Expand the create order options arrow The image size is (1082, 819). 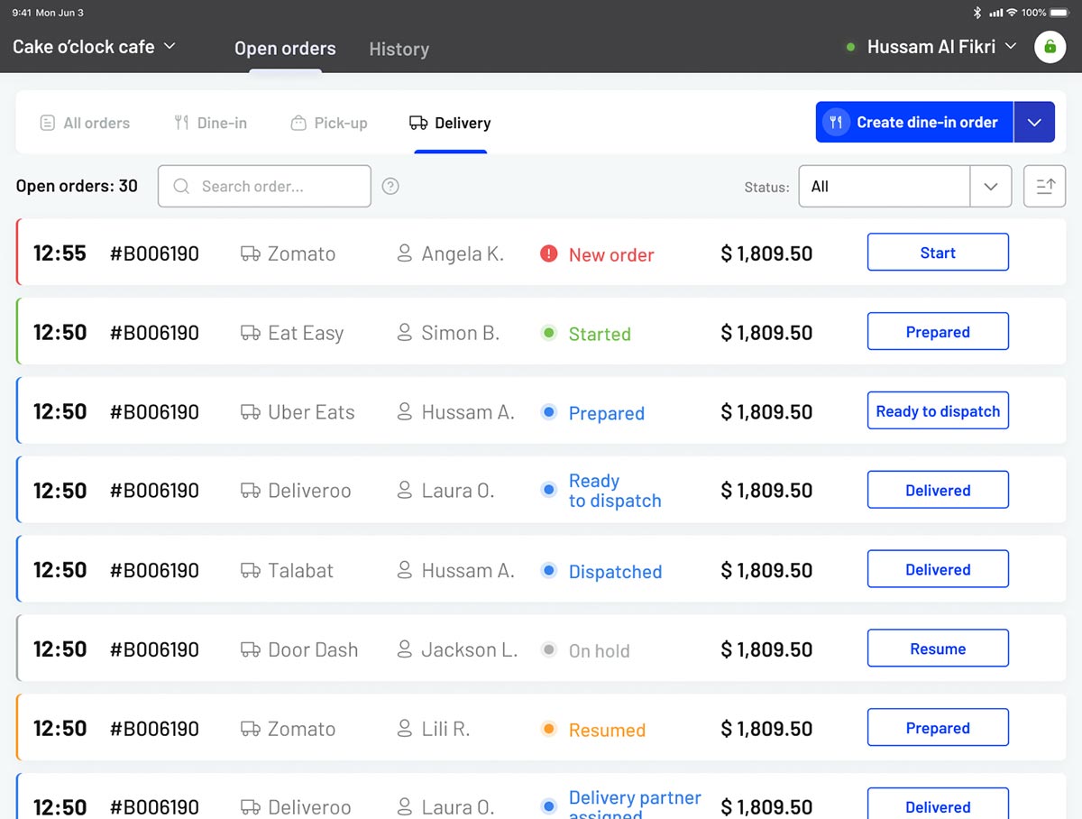tap(1034, 123)
